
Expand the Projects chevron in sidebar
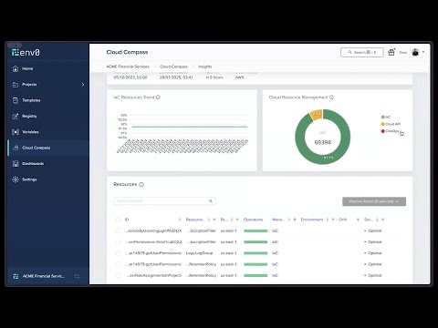[83, 85]
